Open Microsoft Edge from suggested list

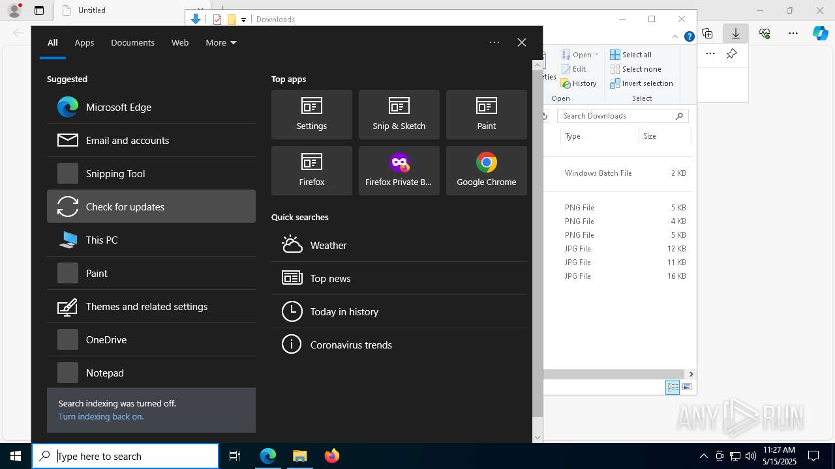[151, 107]
